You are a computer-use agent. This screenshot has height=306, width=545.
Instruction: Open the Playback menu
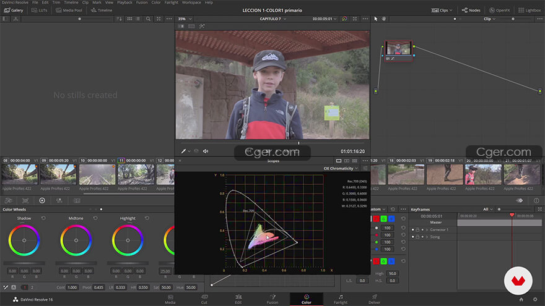(124, 2)
